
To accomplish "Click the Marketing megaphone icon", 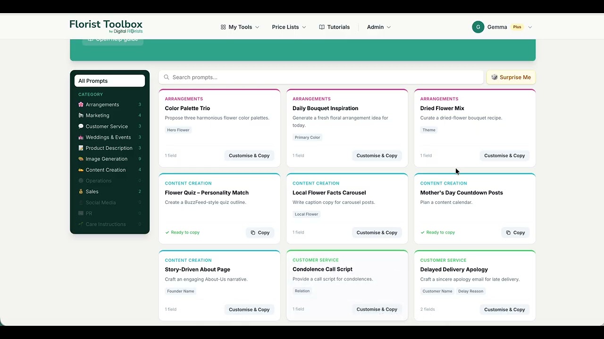I will 81,115.
